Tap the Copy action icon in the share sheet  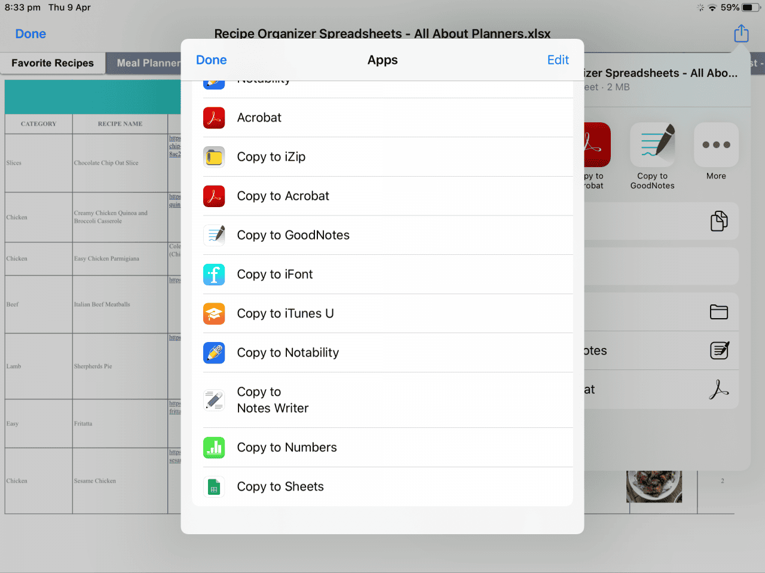[719, 221]
